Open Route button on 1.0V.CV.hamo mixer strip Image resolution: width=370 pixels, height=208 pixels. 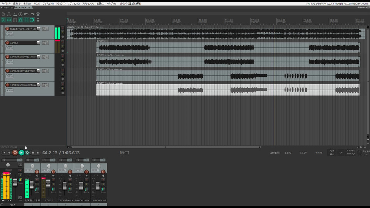click(x=70, y=190)
